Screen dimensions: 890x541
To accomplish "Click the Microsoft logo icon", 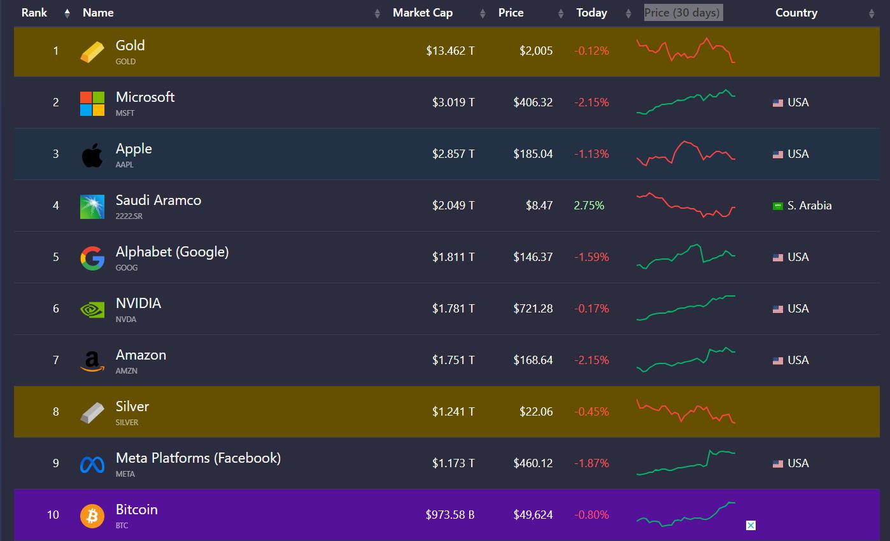I will pyautogui.click(x=92, y=103).
